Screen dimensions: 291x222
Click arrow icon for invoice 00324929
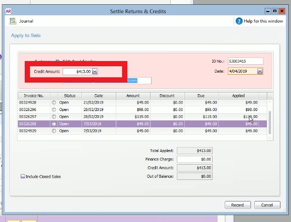click(x=54, y=131)
